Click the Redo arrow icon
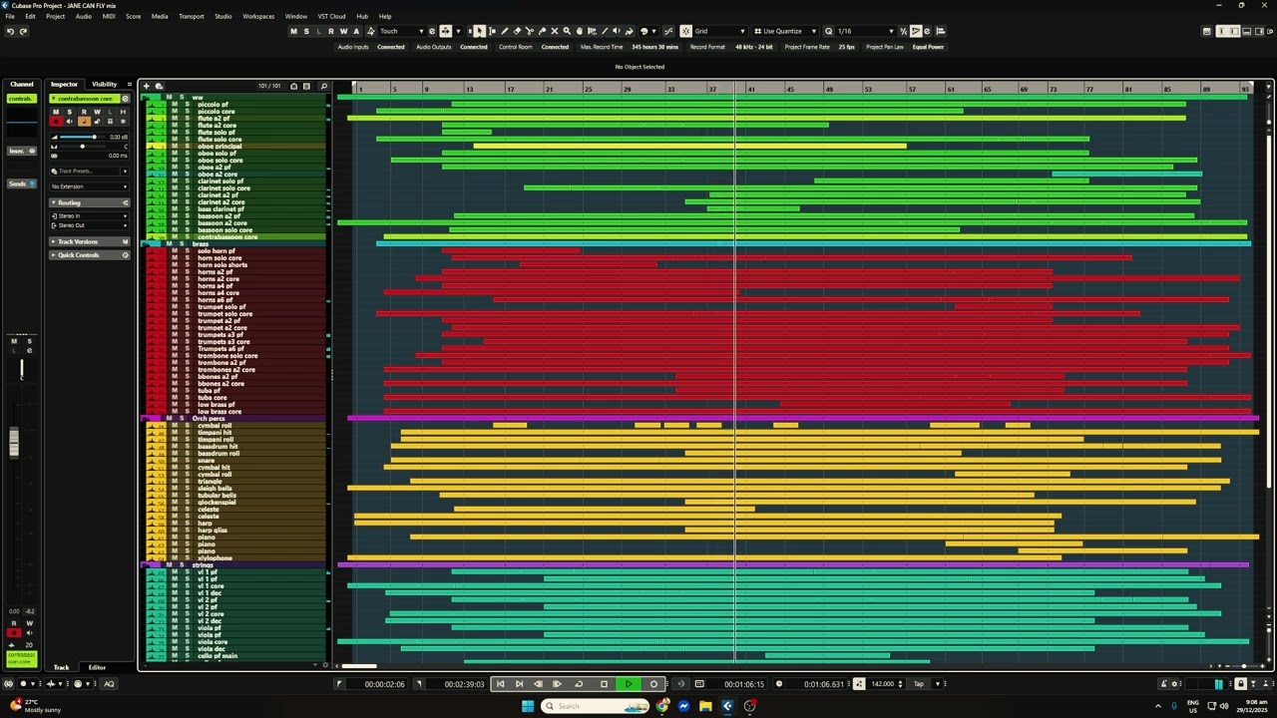1277x718 pixels. click(x=23, y=31)
